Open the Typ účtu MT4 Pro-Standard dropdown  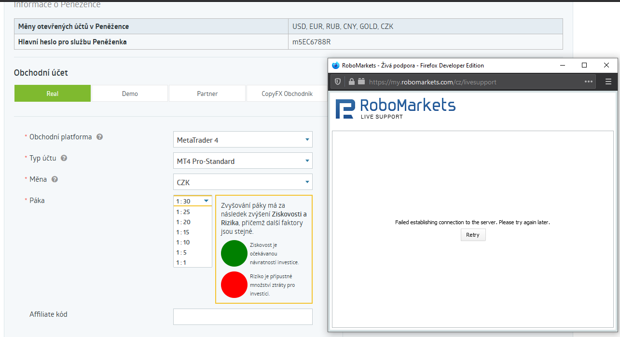(243, 161)
